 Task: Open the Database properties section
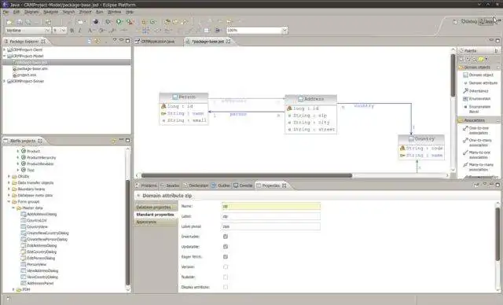click(x=156, y=208)
